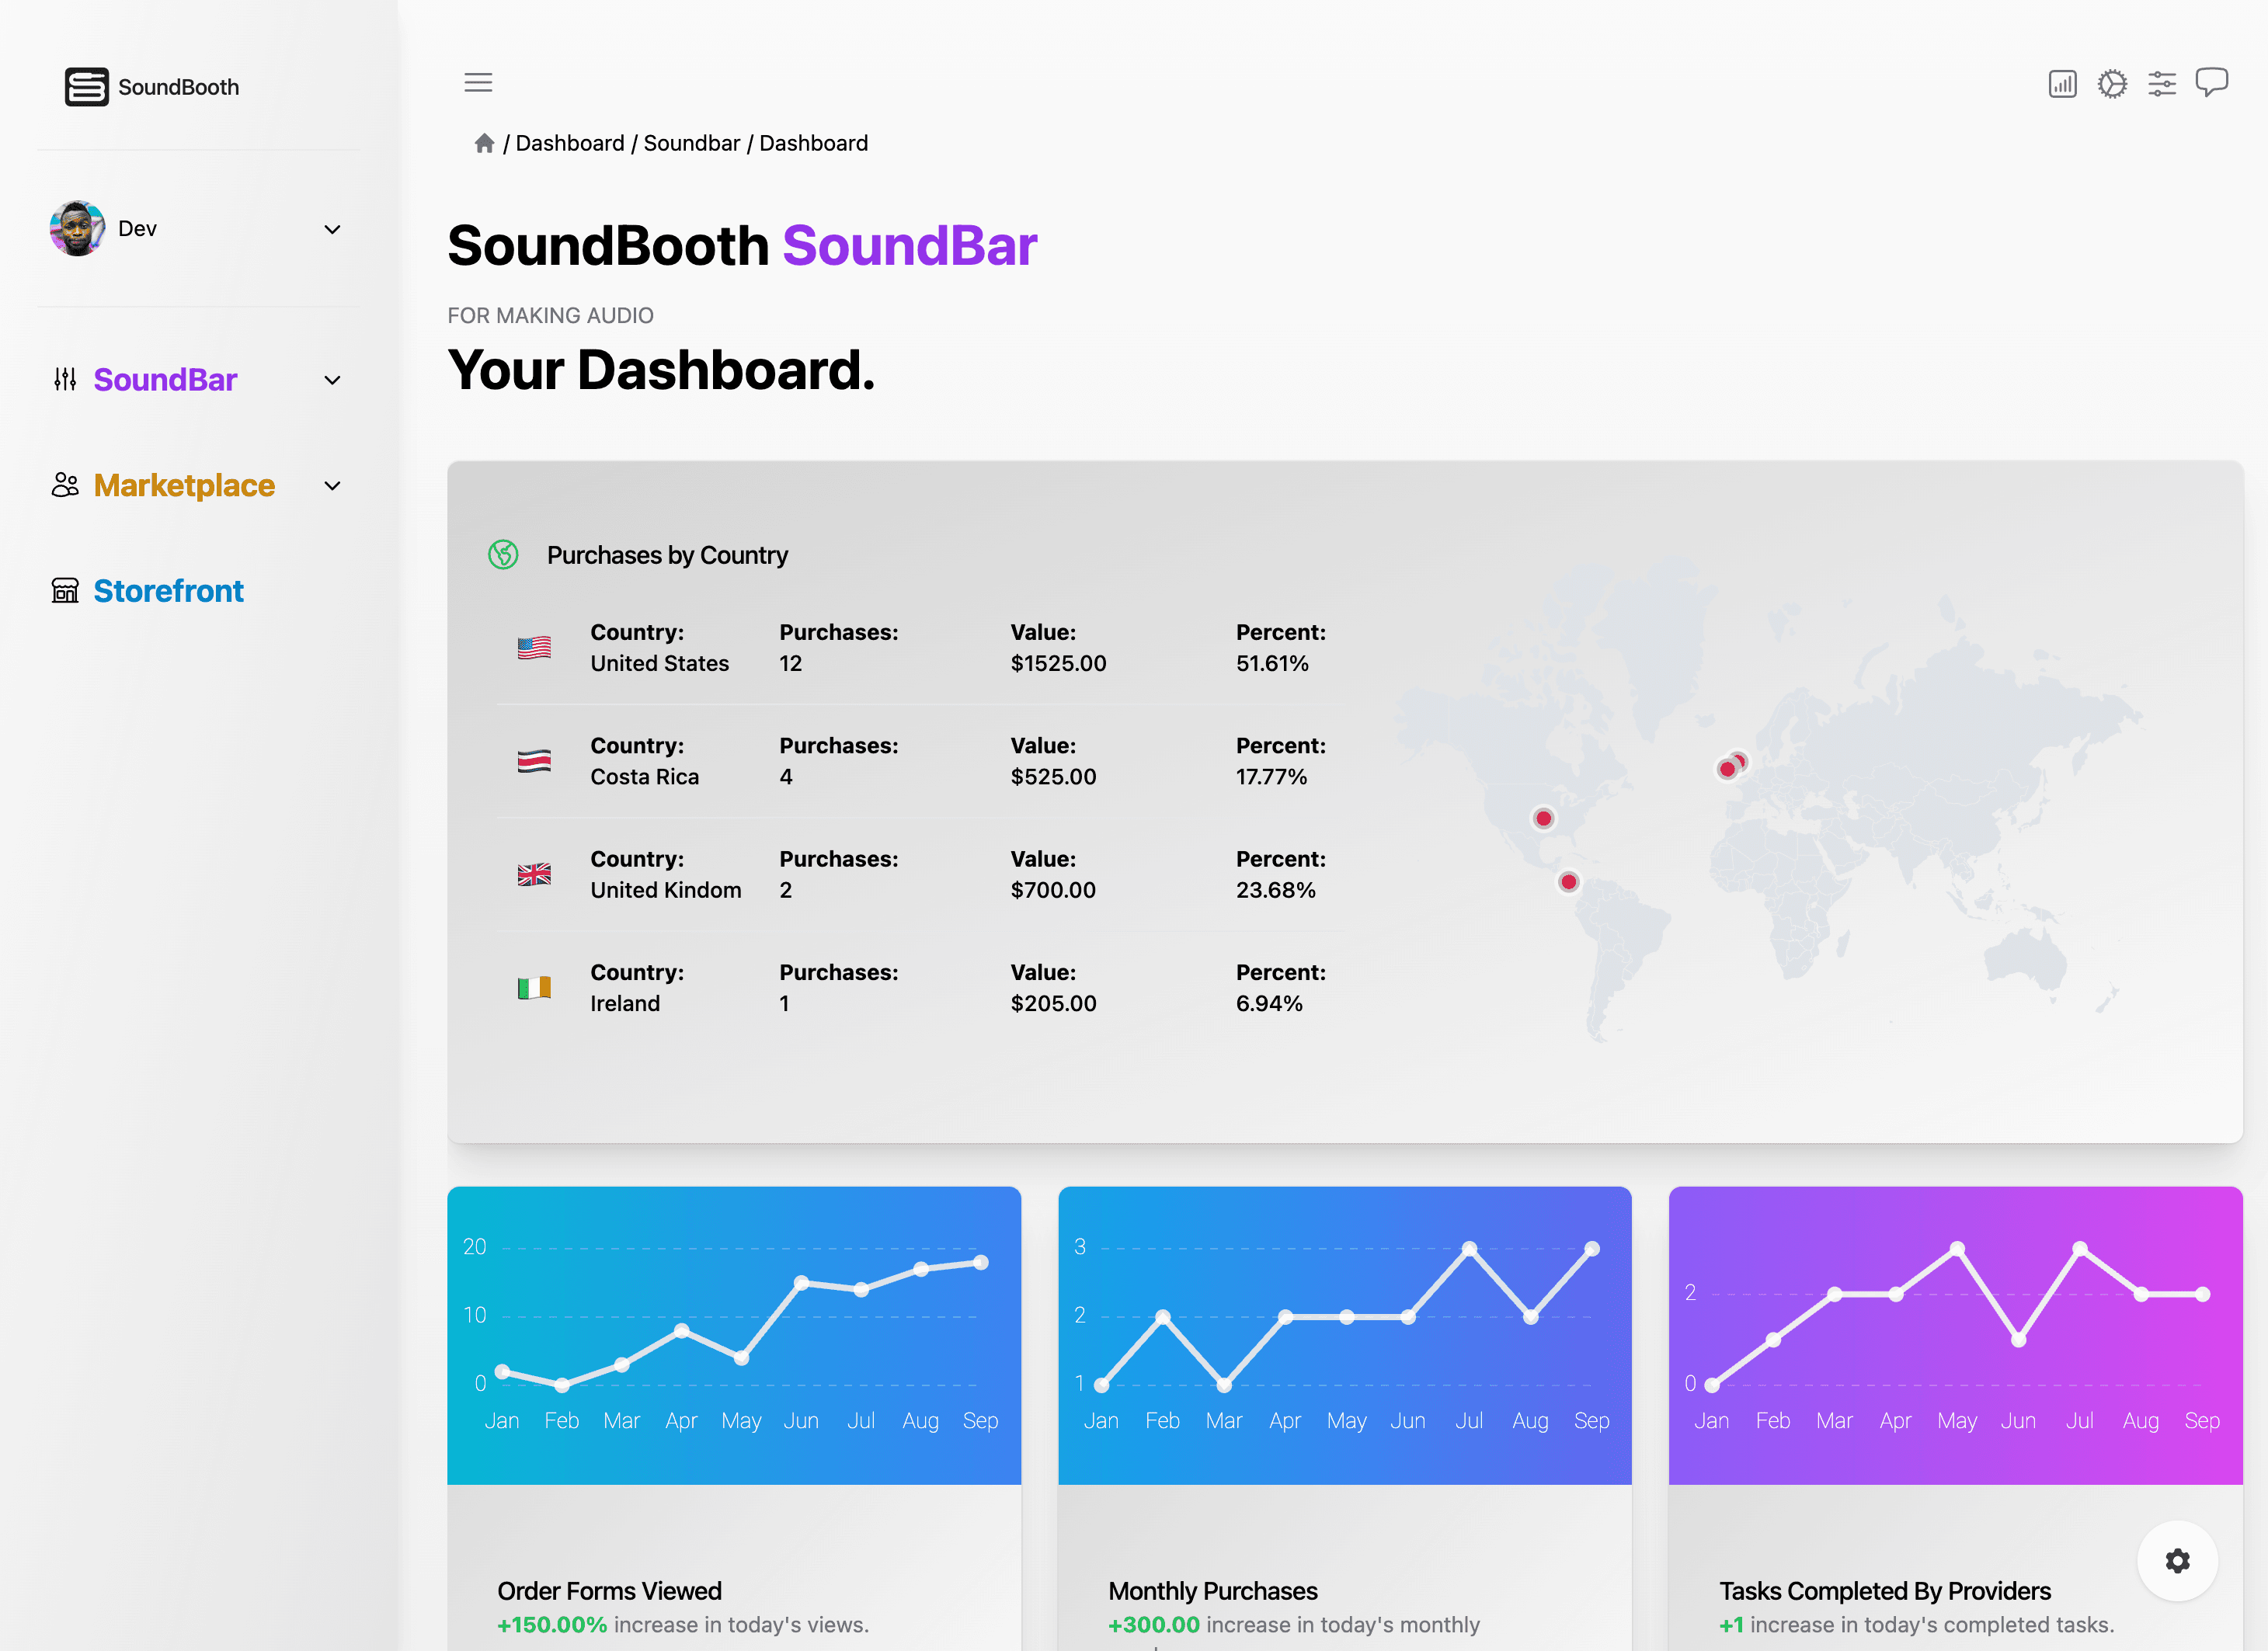Click the home icon in the breadcrumb

(x=485, y=143)
